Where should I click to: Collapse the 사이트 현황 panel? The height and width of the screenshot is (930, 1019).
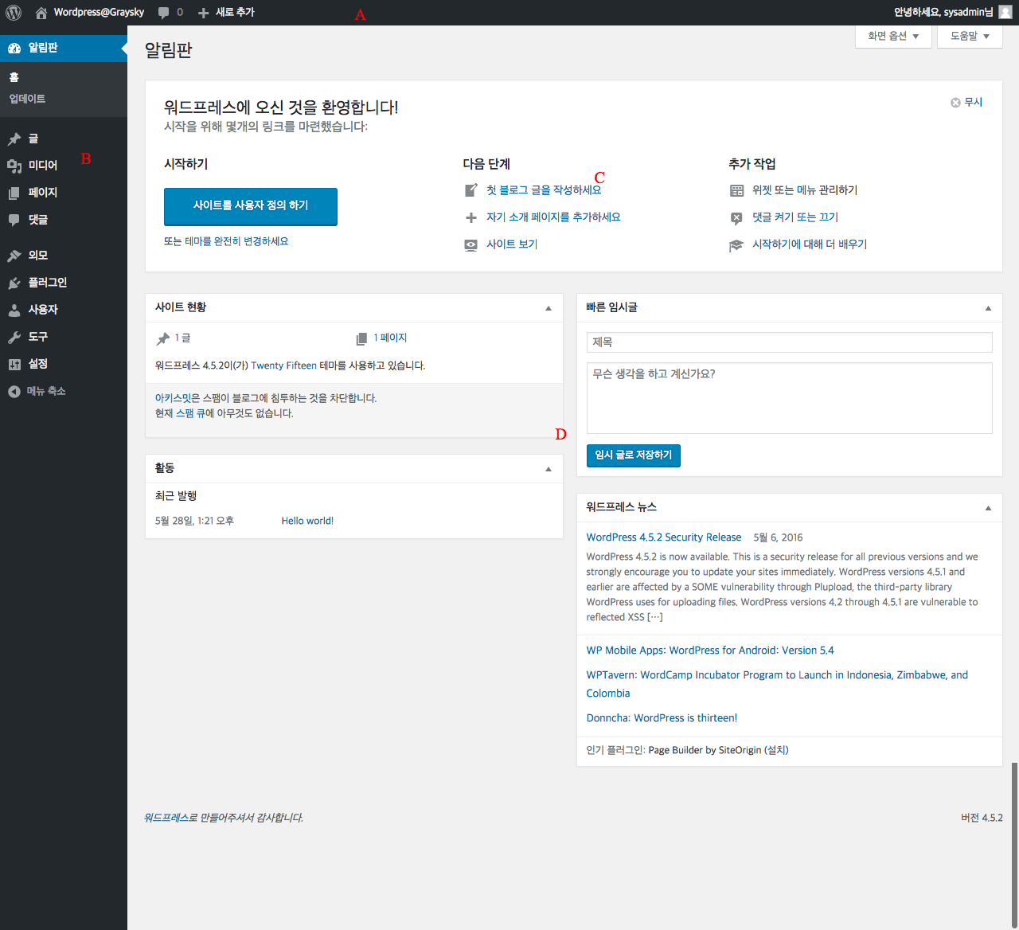pos(549,308)
